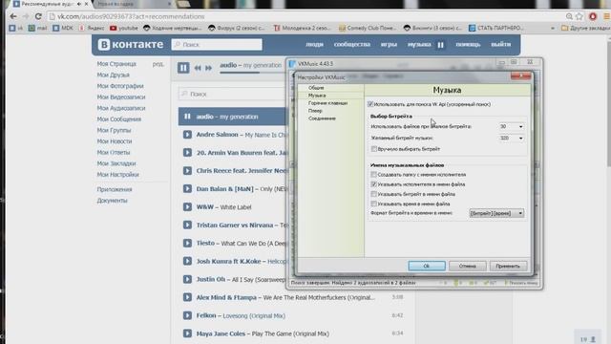Screen dimensions: 611x344
Task: Click 'выйти' in VK header
Action: click(500, 45)
